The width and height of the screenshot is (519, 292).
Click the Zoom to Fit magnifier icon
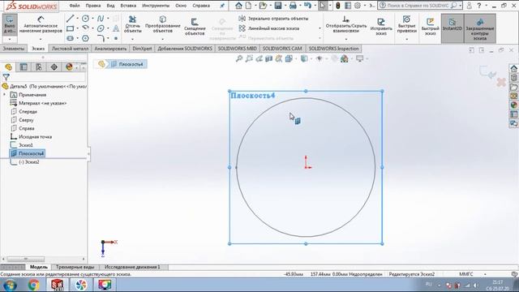239,58
